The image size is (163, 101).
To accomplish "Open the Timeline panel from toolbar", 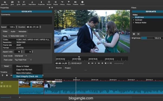I will 75,3.
